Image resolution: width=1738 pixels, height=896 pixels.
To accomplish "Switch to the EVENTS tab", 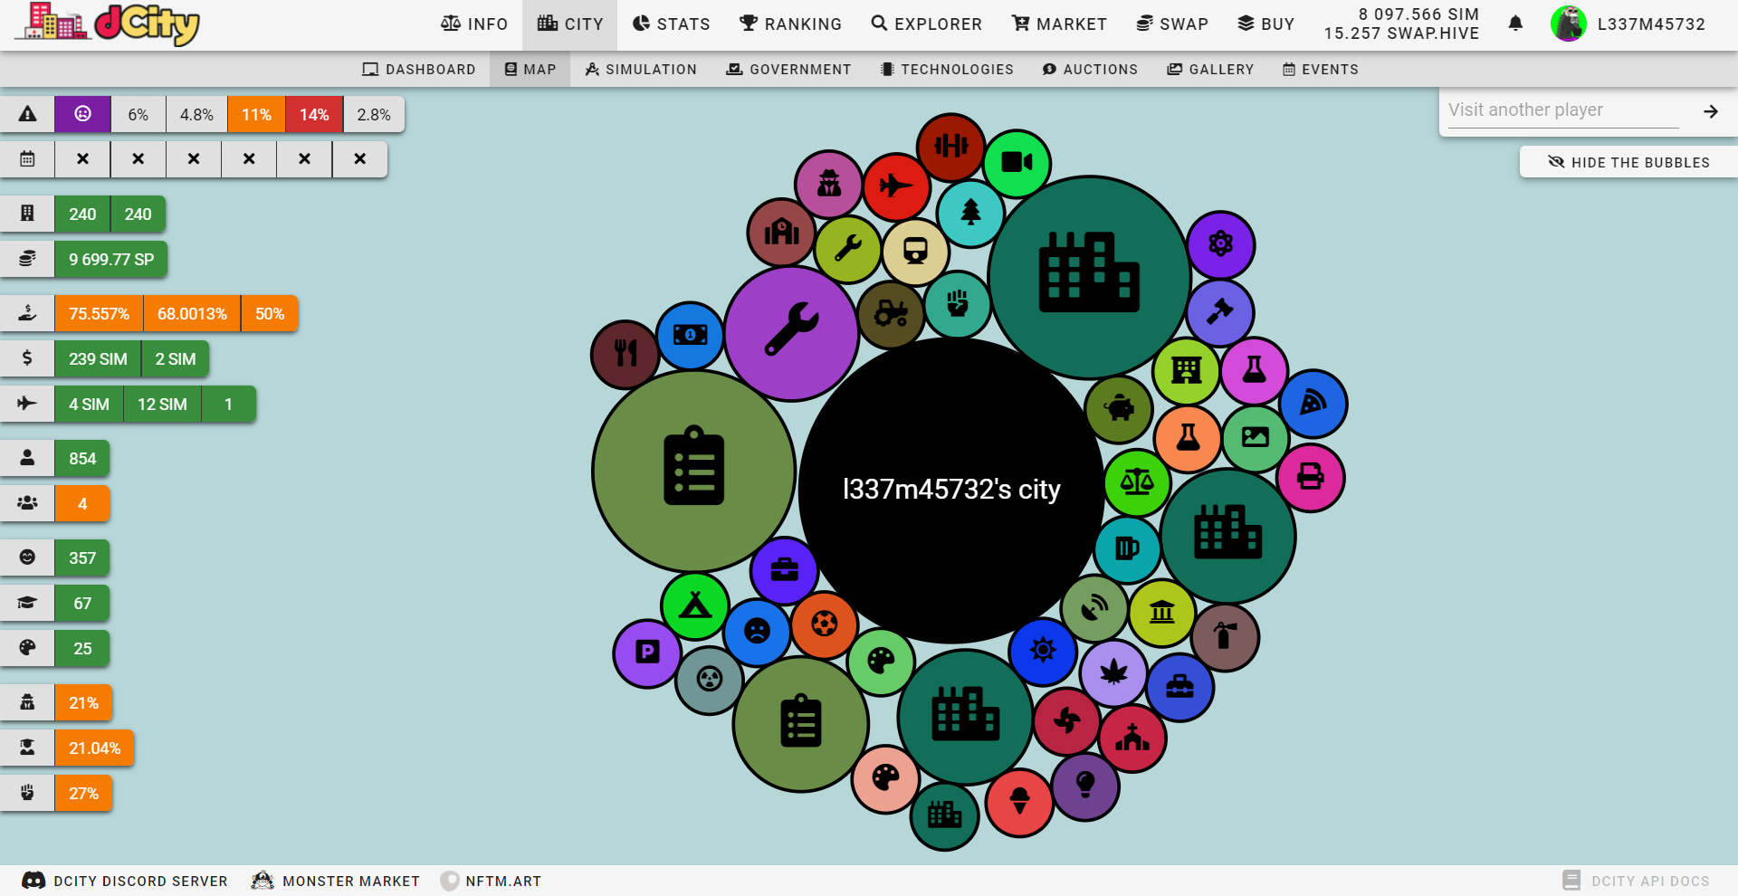I will 1321,70.
